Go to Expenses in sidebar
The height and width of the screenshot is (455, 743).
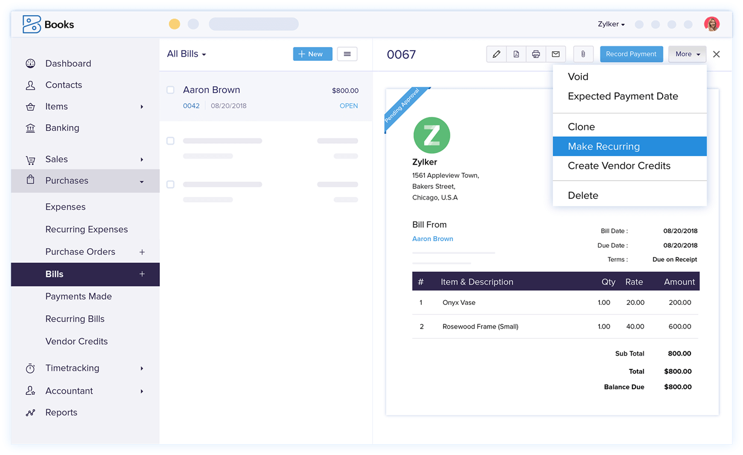tap(65, 207)
